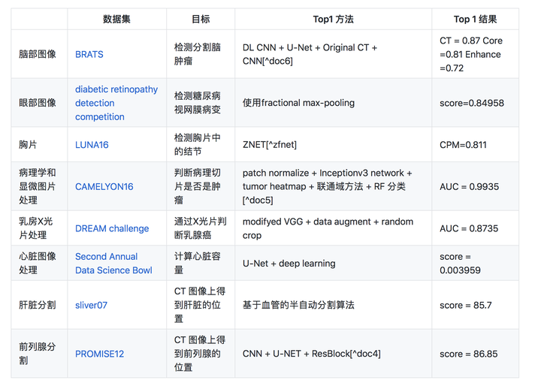The image size is (541, 386).
Task: Follow the CAMELYON16 link
Action: (x=104, y=186)
